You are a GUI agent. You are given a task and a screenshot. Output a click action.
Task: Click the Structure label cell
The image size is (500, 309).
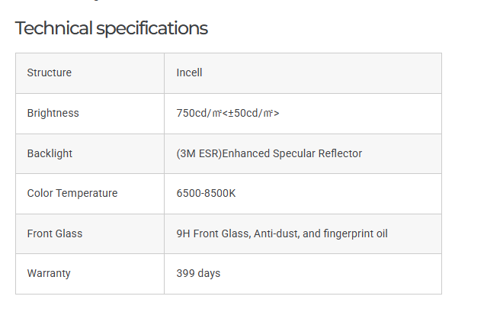tap(50, 73)
